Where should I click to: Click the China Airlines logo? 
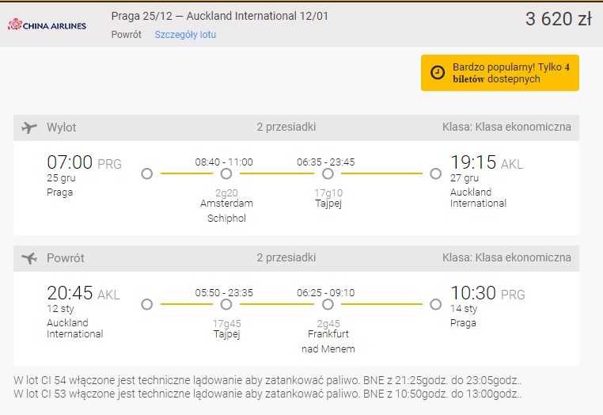point(47,25)
